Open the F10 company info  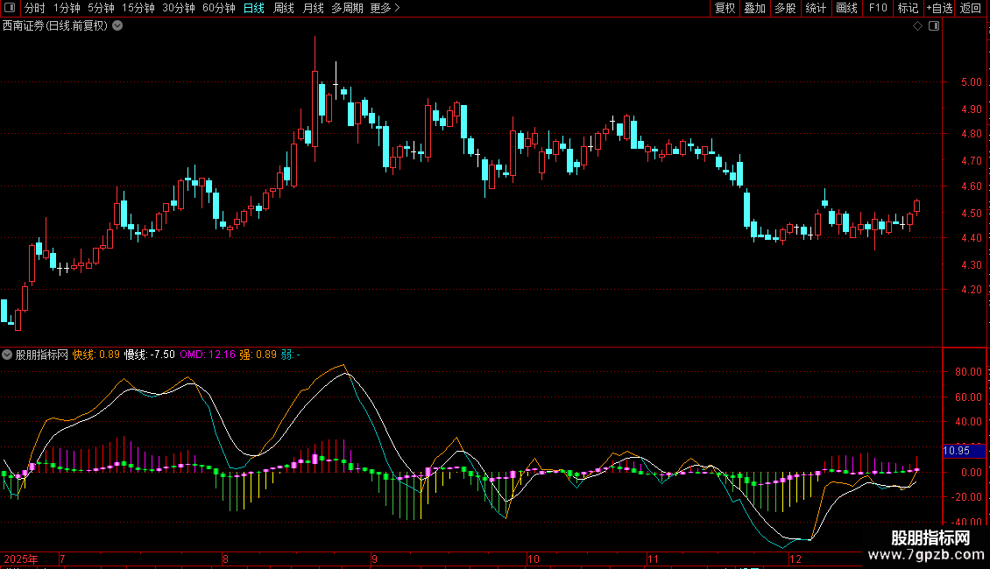[877, 9]
